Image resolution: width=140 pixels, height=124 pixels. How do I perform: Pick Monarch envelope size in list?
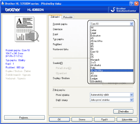(112, 60)
